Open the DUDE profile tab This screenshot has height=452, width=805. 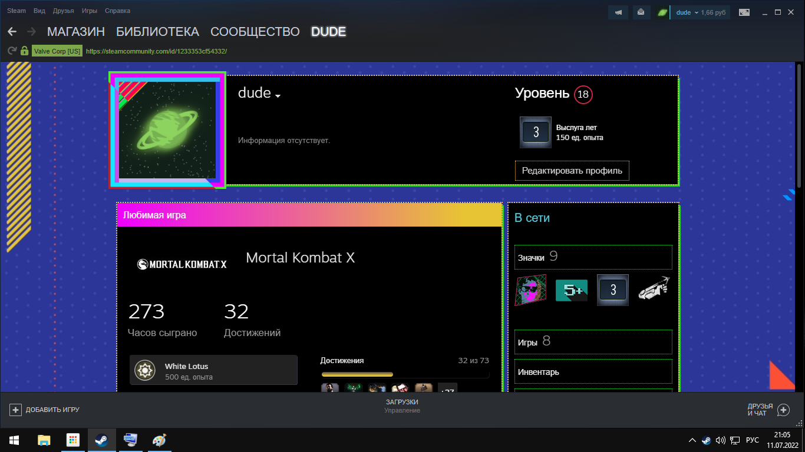[329, 32]
